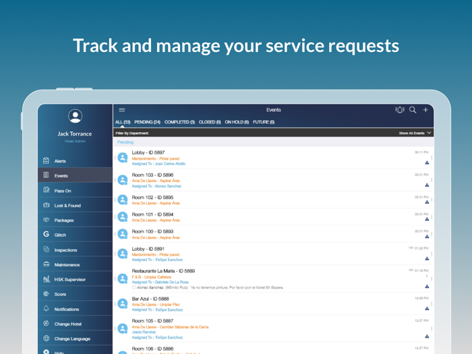Open Lost & Found in the sidebar

[76, 205]
